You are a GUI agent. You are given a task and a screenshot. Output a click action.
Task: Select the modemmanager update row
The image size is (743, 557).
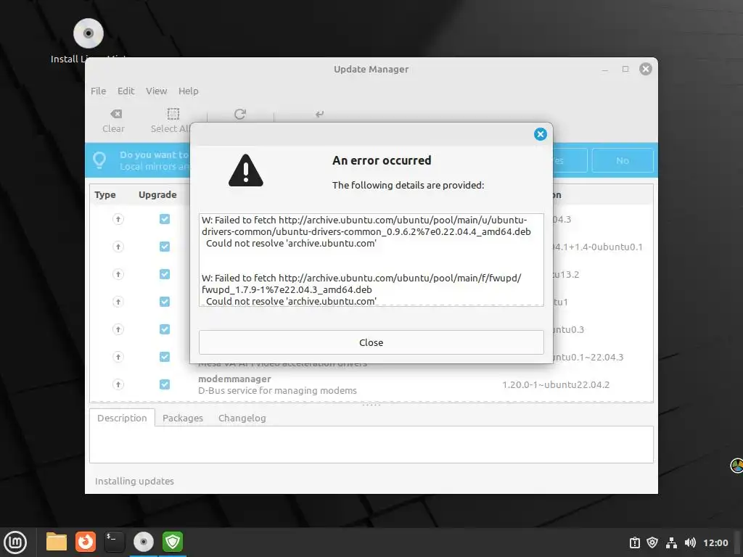point(371,384)
